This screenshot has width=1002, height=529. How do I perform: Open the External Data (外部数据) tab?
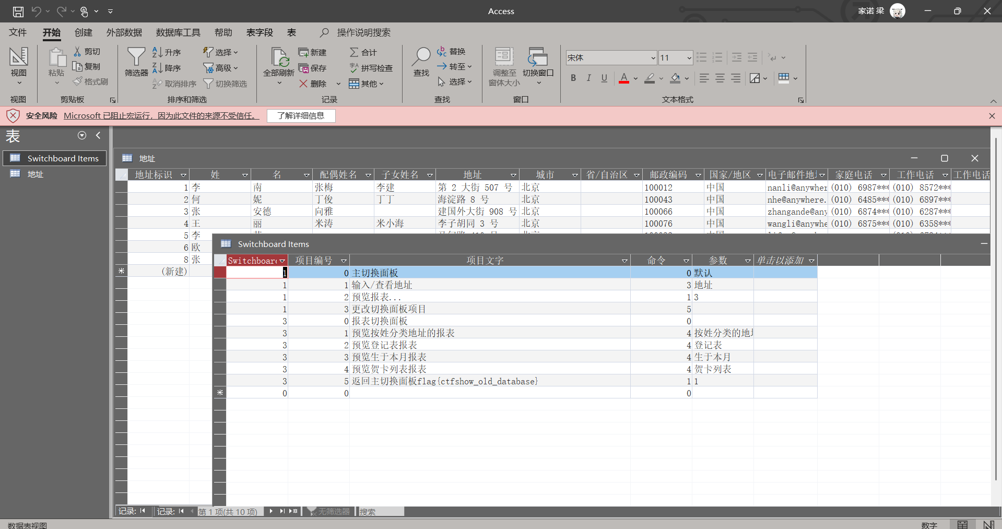pos(124,32)
